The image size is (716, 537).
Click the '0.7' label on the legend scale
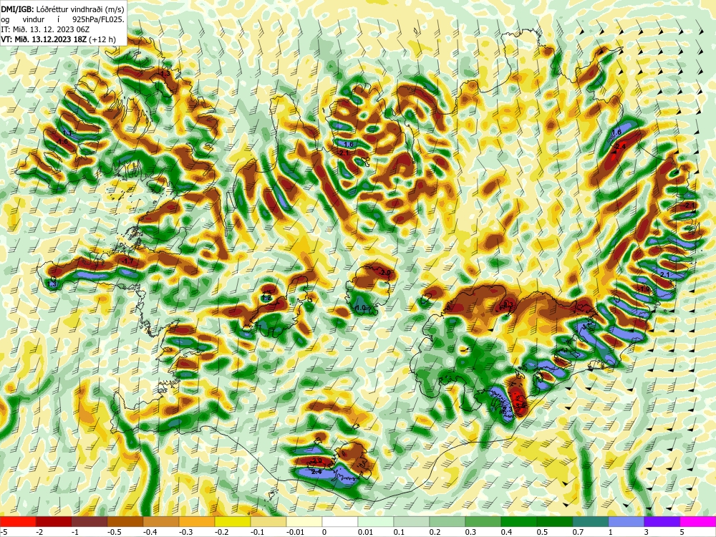coord(578,532)
